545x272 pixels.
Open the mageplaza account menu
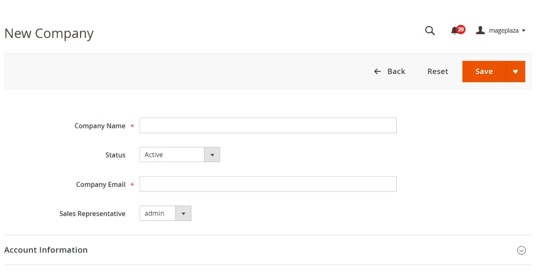503,31
